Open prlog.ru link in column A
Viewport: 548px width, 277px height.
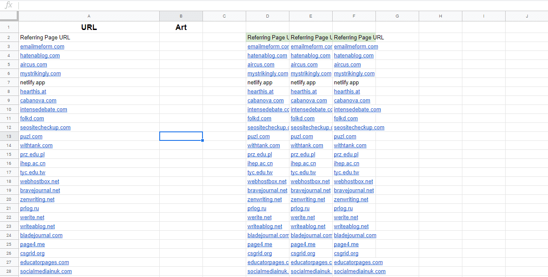coord(30,208)
